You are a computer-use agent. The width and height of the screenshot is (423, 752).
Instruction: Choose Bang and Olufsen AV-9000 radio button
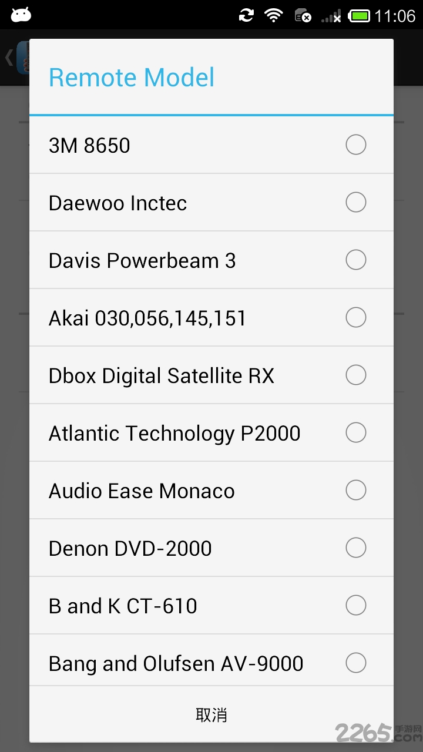tap(355, 663)
